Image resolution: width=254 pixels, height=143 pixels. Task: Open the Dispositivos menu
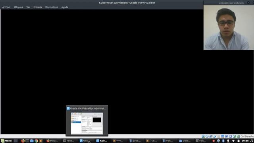coord(52,7)
